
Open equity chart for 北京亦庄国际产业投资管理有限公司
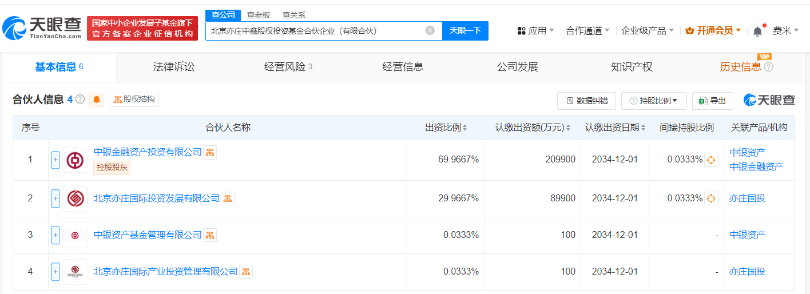[245, 272]
